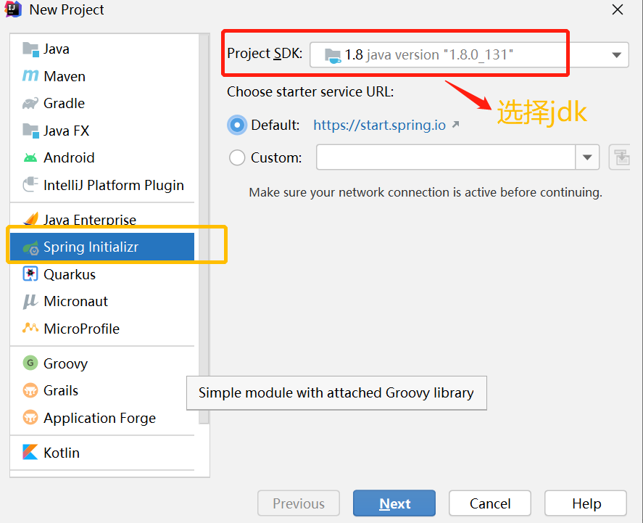Viewport: 643px width, 523px height.
Task: Click the MicroProfile icon
Action: click(x=30, y=328)
